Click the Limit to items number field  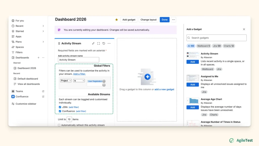69,119
